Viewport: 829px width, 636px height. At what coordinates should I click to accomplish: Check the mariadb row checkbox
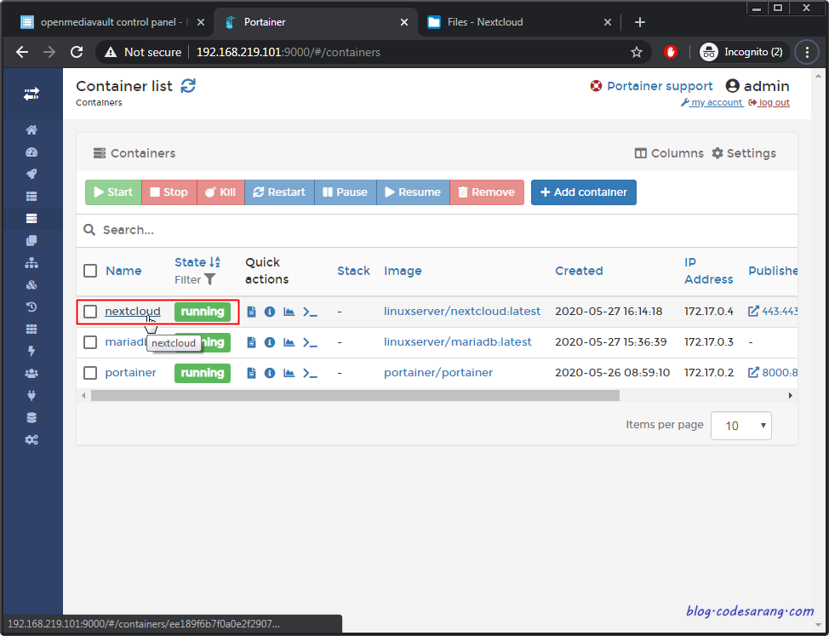pos(90,342)
